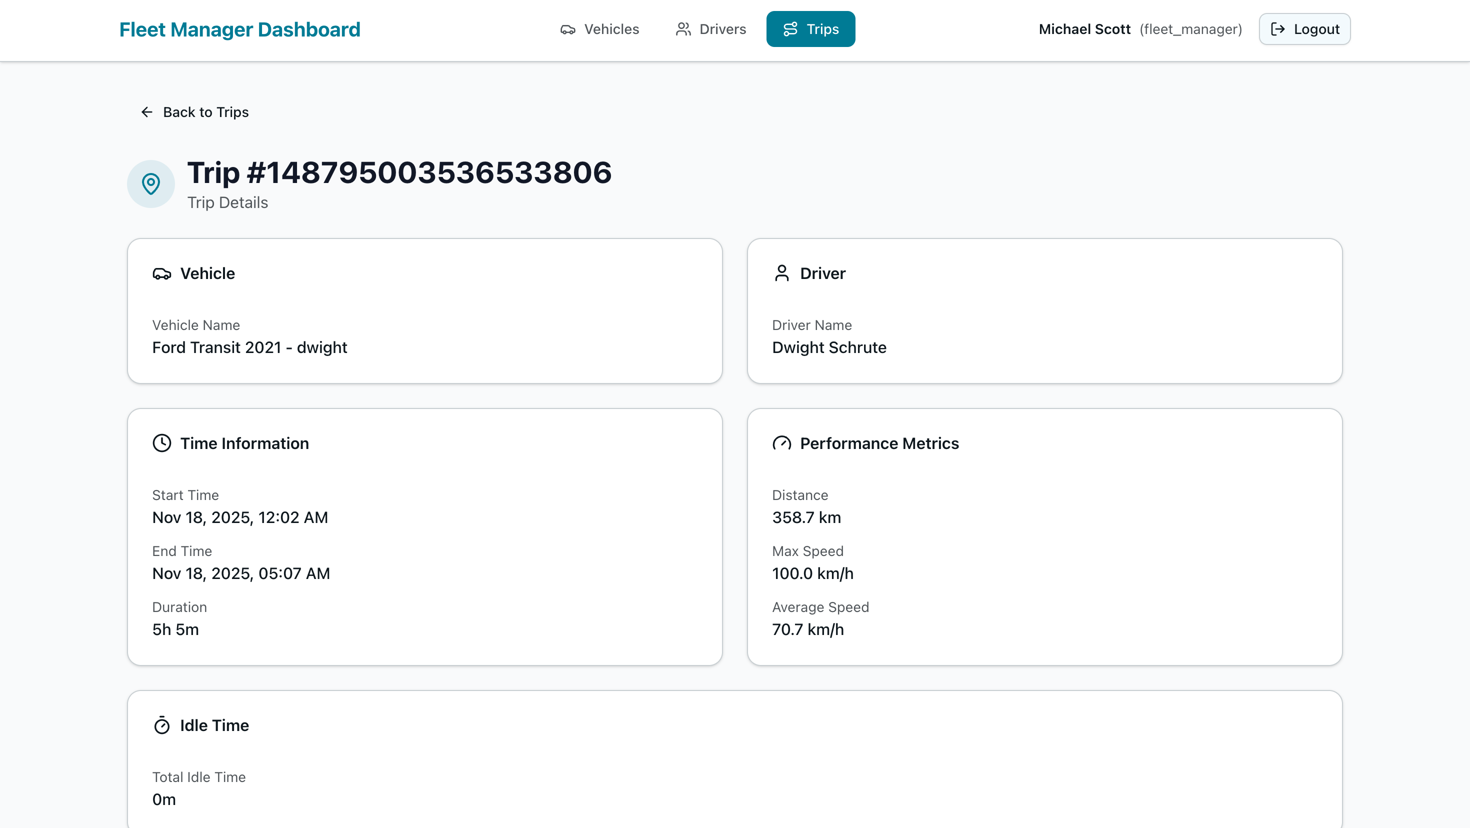Click the logout arrow icon

pos(1277,29)
